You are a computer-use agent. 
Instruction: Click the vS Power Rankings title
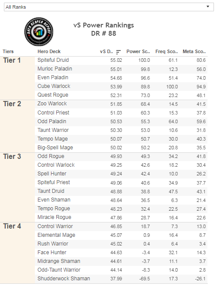pyautogui.click(x=104, y=25)
